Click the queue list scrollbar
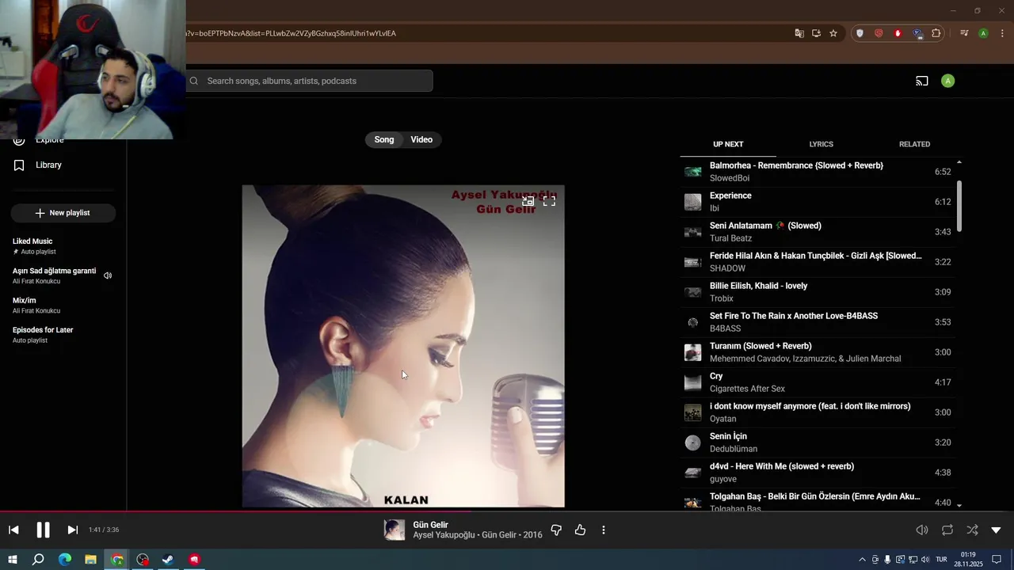This screenshot has width=1014, height=570. (x=959, y=206)
